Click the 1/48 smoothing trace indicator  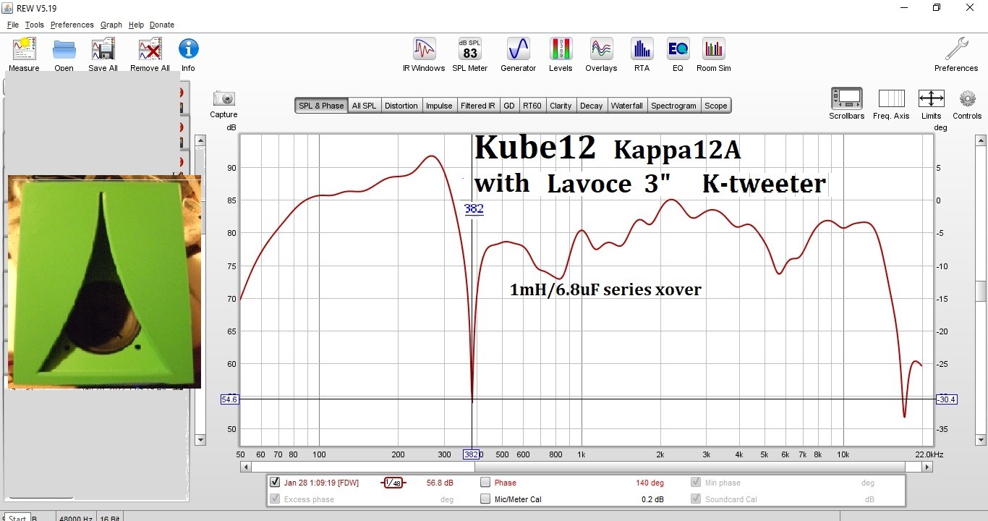pos(393,483)
